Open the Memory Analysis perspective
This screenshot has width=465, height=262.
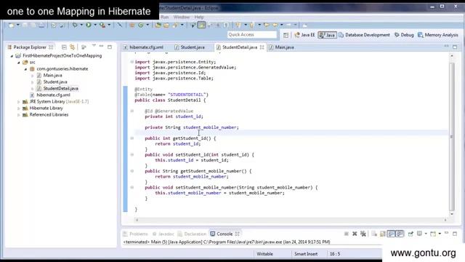point(437,35)
